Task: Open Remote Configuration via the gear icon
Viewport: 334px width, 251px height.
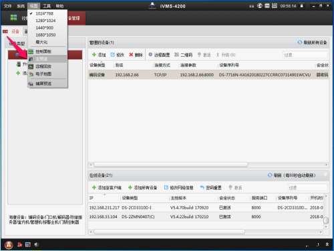Action: [150, 55]
